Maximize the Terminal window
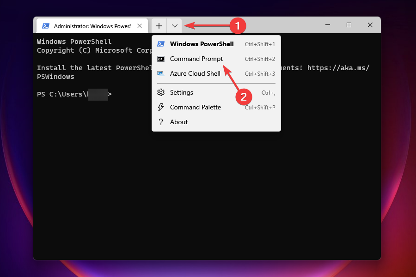Image resolution: width=416 pixels, height=277 pixels. (x=349, y=25)
